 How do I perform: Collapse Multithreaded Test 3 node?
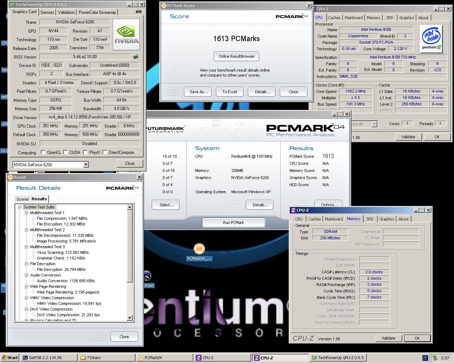pyautogui.click(x=27, y=247)
